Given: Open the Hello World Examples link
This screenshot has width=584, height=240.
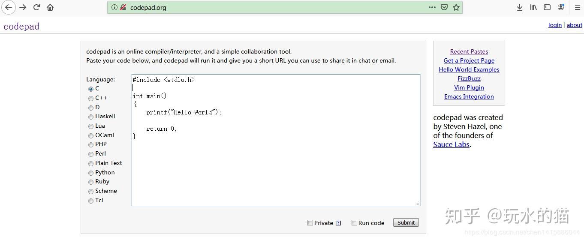Looking at the screenshot, I should (469, 69).
